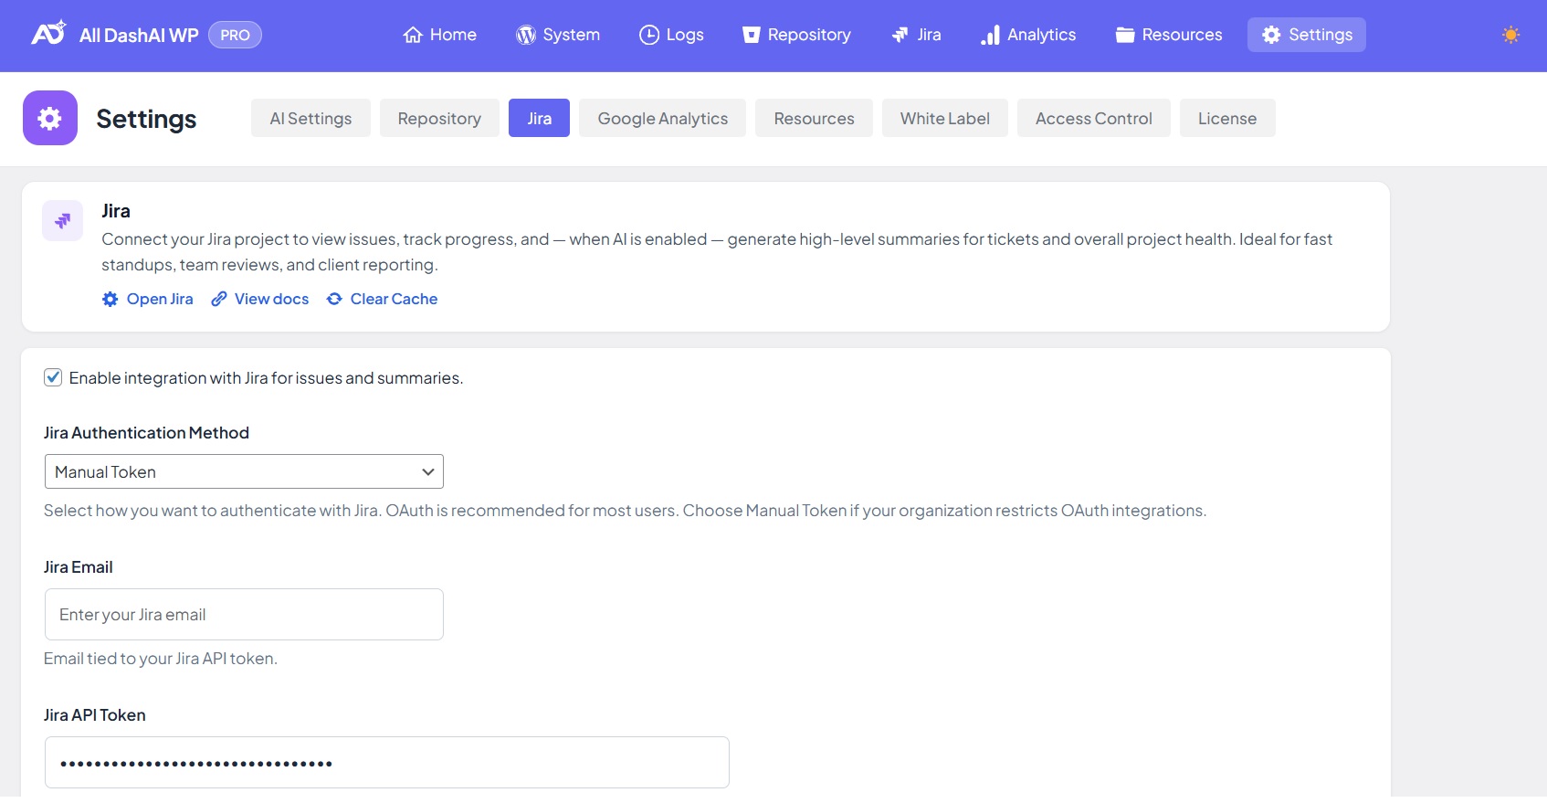Open the Access Control tab
Image resolution: width=1547 pixels, height=803 pixels.
[x=1093, y=119]
